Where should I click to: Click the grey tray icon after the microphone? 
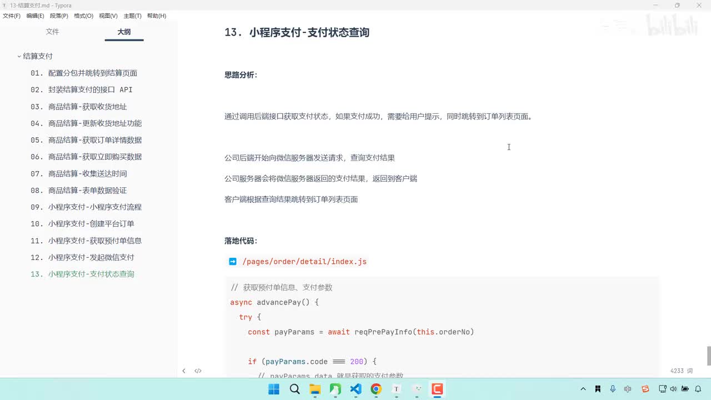[628, 389]
